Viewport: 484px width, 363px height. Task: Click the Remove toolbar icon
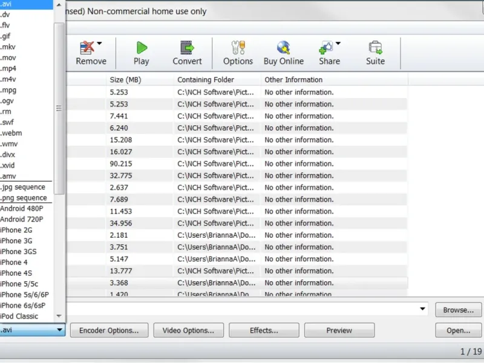[87, 48]
